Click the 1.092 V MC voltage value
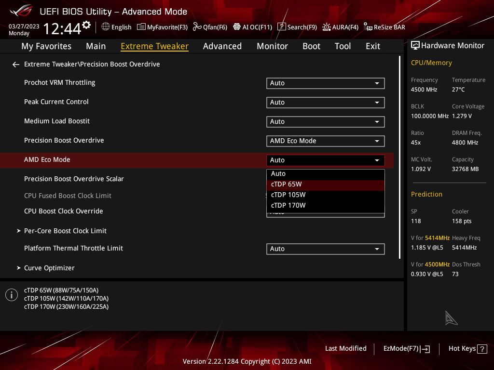Viewport: 494px width, 370px height. click(x=421, y=169)
